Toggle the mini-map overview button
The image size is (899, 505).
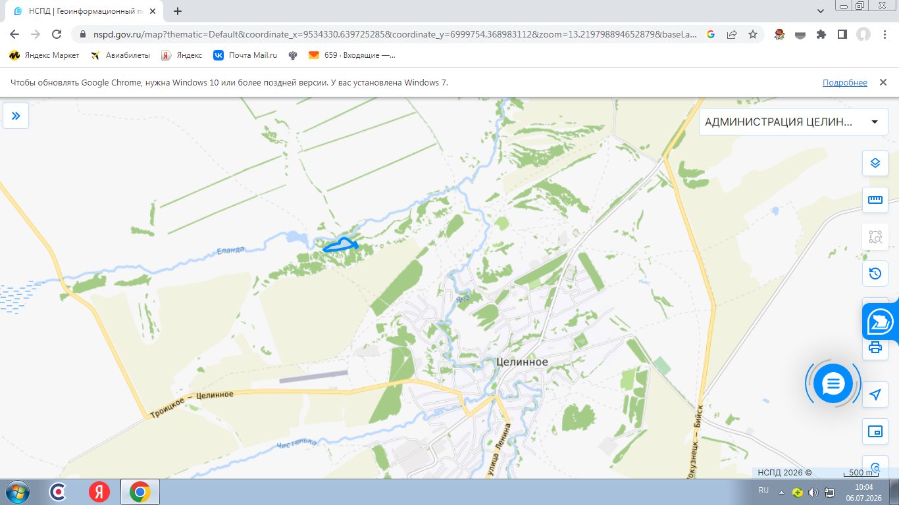(875, 431)
